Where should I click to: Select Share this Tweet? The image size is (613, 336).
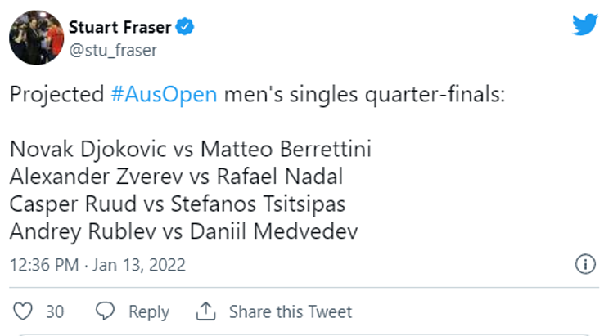[x=291, y=311]
